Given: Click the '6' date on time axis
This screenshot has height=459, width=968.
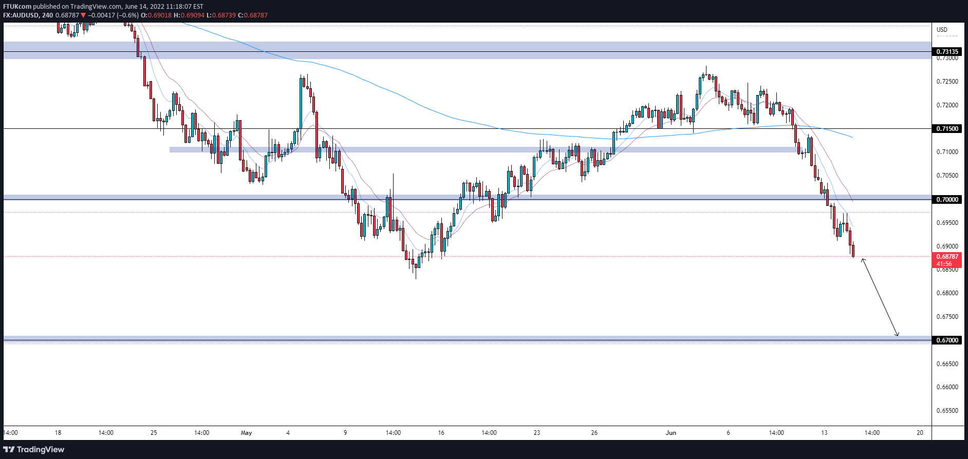Looking at the screenshot, I should coord(728,433).
